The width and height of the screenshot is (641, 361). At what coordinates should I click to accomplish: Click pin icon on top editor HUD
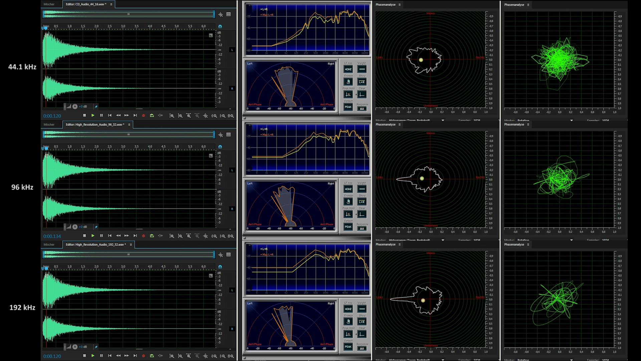(96, 107)
